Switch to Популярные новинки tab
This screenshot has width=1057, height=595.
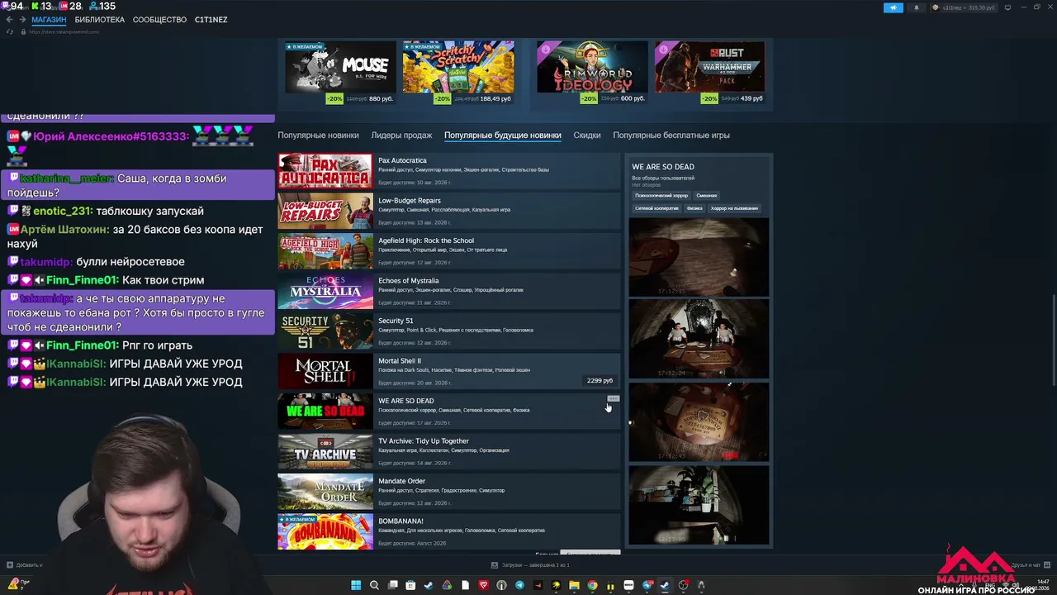tap(318, 136)
